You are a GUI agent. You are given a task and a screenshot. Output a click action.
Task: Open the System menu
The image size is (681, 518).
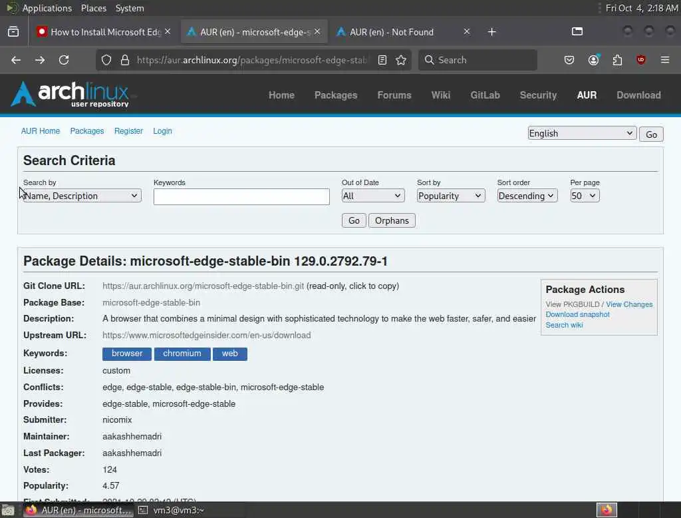click(x=130, y=8)
